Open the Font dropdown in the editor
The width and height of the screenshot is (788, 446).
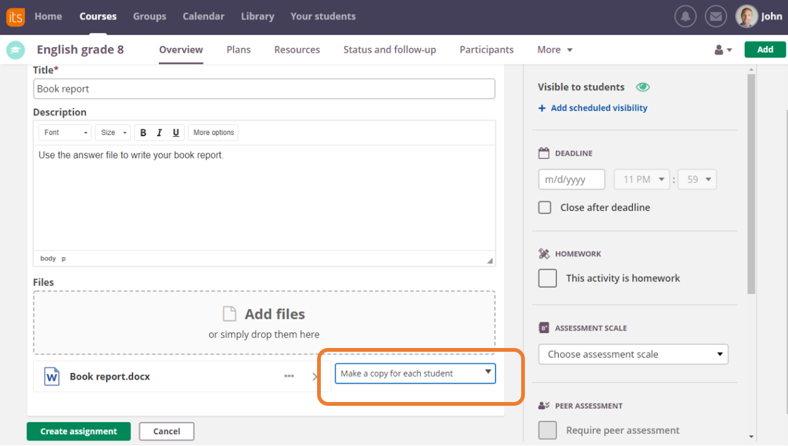(65, 133)
